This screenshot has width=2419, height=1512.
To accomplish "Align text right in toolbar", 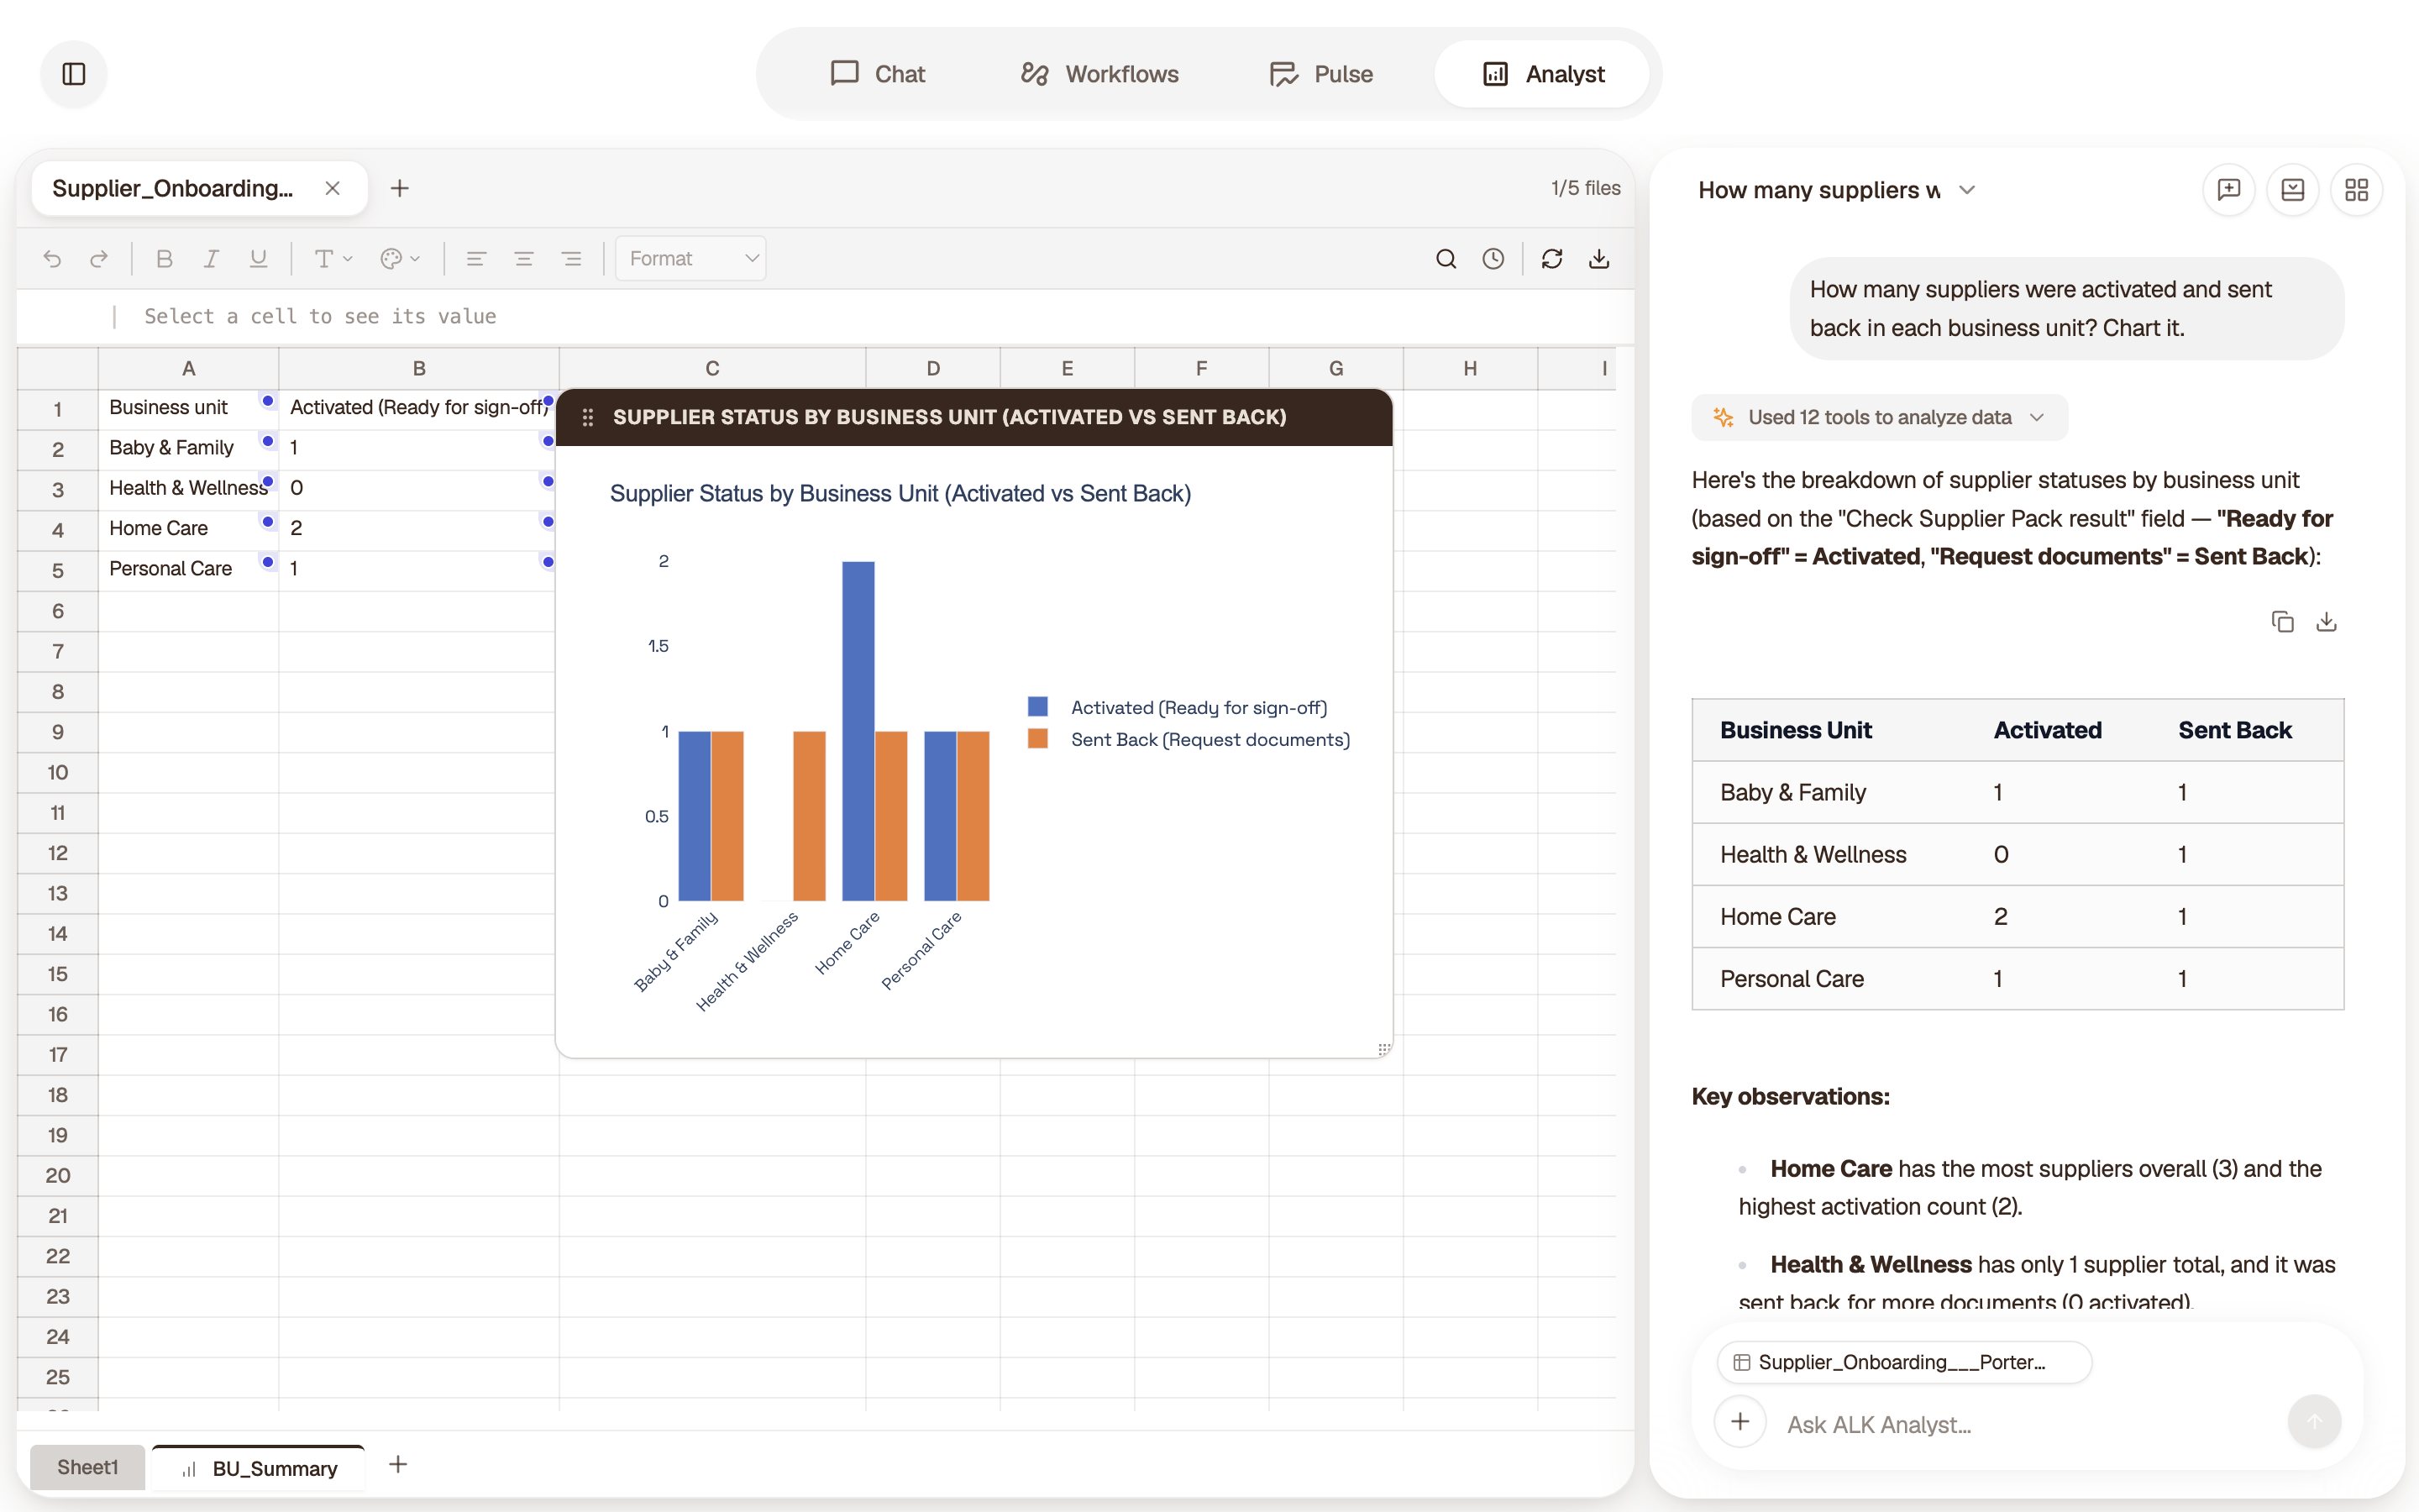I will pyautogui.click(x=572, y=259).
